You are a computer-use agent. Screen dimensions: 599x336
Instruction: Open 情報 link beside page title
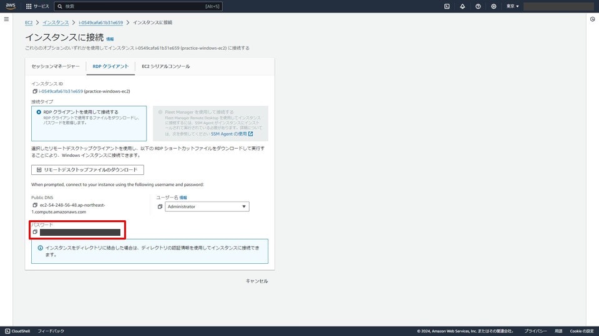[x=110, y=39]
